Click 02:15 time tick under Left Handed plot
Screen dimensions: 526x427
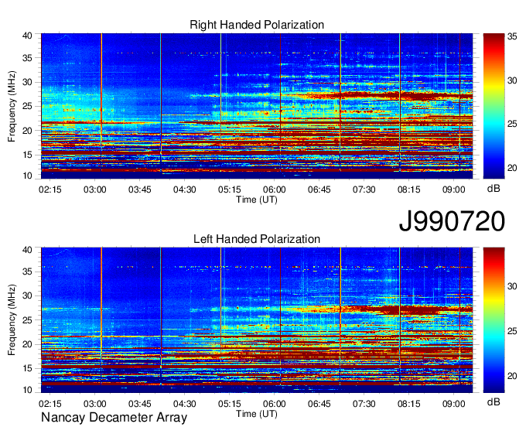[x=50, y=404]
